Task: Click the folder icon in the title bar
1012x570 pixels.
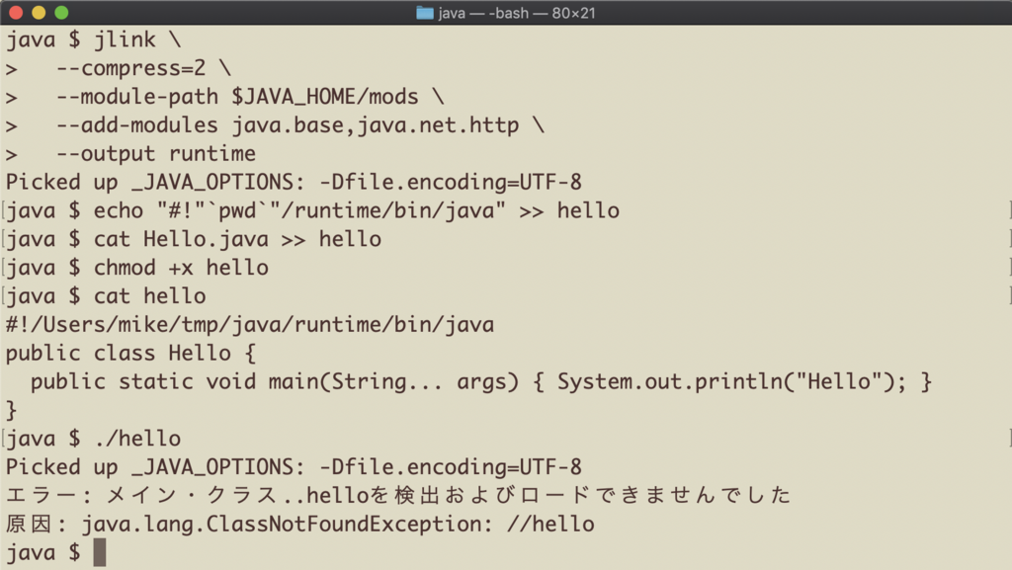Action: [425, 14]
